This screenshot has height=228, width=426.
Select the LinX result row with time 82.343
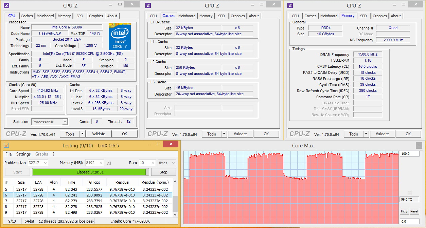coord(88,189)
